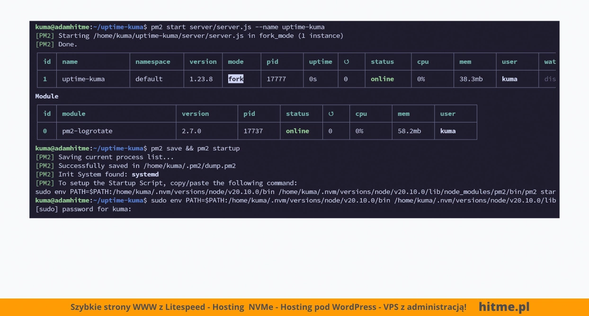Click the version value 1.23.8
The image size is (589, 316).
pyautogui.click(x=201, y=79)
